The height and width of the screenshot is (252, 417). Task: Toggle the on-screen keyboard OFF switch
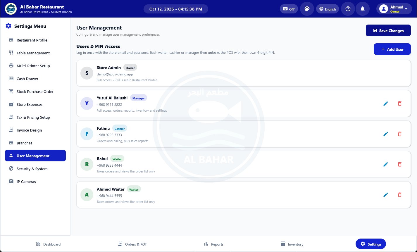click(289, 9)
